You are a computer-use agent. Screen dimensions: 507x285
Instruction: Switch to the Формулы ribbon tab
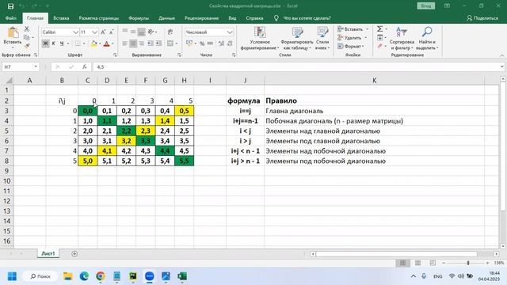tap(139, 18)
